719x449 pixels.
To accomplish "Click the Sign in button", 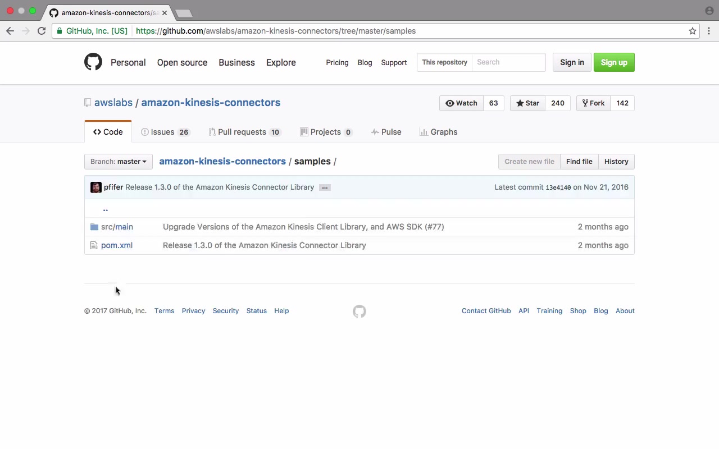I will coord(572,62).
